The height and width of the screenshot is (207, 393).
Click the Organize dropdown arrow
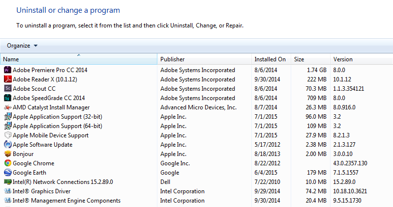(x=35, y=46)
